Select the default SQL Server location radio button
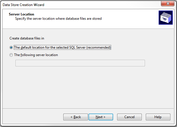 point(11,47)
